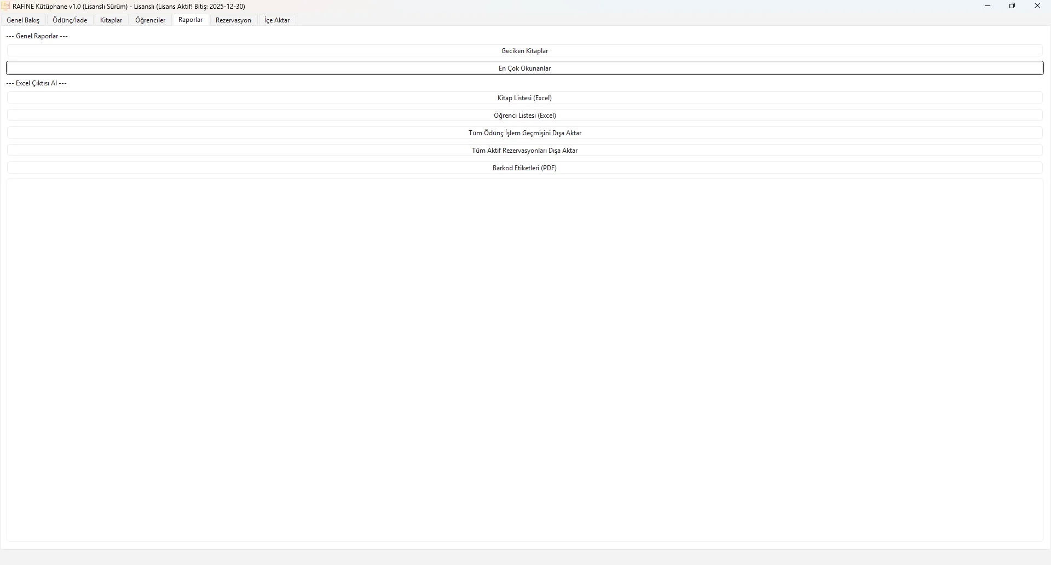Click the Raporlar tab
This screenshot has height=565, width=1051.
[x=190, y=20]
